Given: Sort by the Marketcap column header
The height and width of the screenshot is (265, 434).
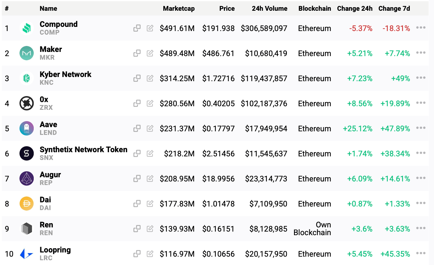Looking at the screenshot, I should 179,8.
